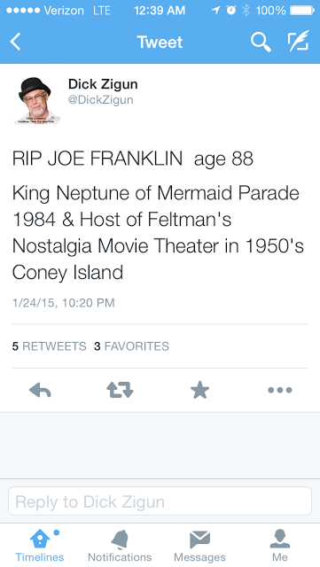This screenshot has width=320, height=567.
Task: Tap the battery indicator in status bar
Action: tap(302, 11)
